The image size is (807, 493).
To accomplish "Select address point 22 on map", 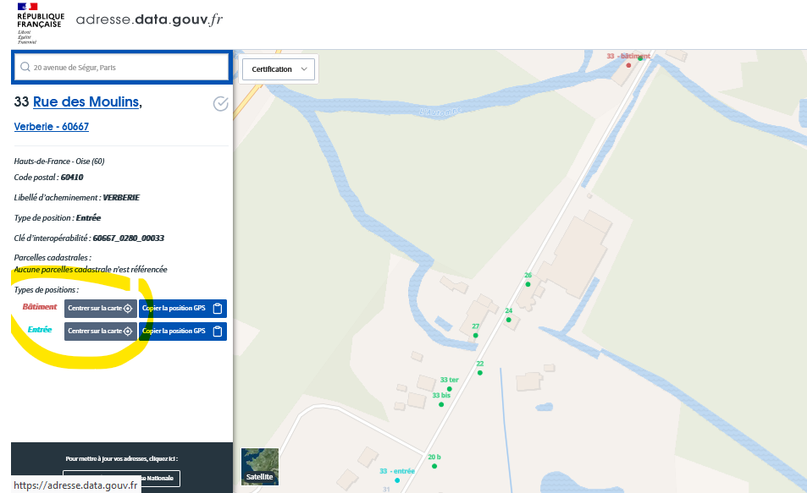I will click(x=479, y=373).
